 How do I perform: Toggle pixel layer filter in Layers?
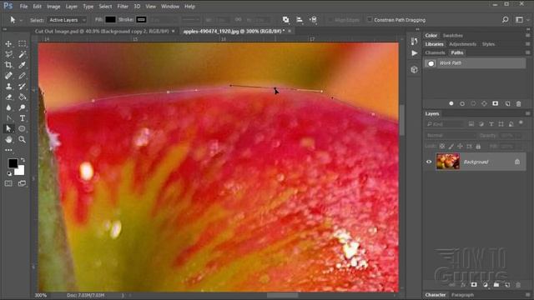click(471, 124)
